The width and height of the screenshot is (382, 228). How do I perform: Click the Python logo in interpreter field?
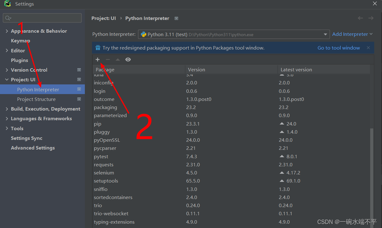(x=144, y=34)
